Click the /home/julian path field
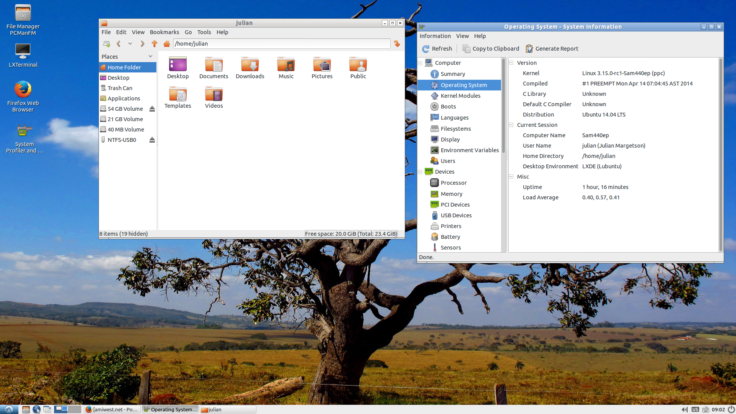 tap(282, 44)
